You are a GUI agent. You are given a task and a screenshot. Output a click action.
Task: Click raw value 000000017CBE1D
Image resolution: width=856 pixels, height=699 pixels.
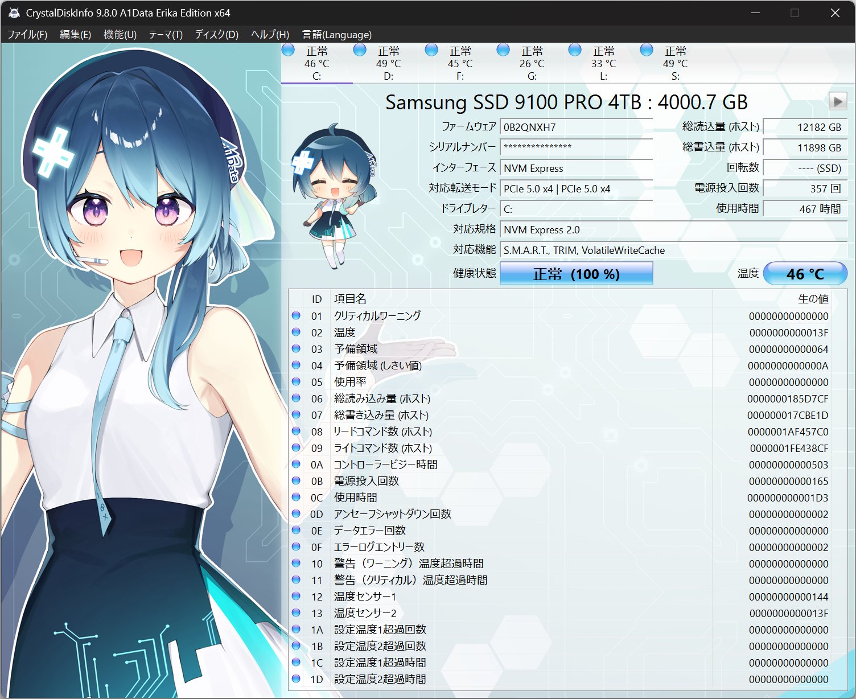click(x=788, y=415)
